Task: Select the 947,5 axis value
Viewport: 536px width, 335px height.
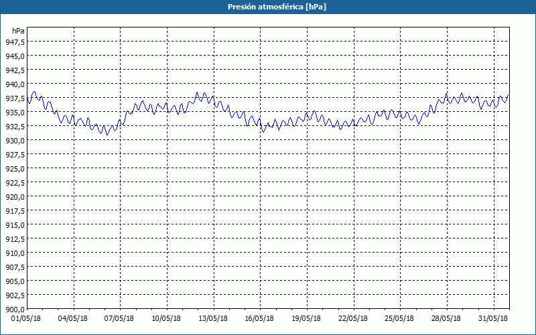Action: point(15,42)
